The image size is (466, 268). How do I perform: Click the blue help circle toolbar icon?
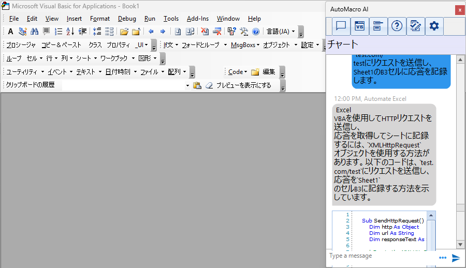click(x=255, y=32)
